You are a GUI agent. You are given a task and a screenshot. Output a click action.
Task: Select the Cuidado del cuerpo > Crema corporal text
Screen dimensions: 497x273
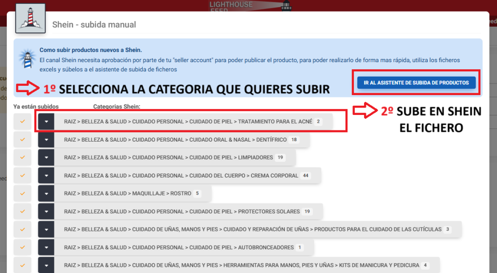click(x=181, y=176)
